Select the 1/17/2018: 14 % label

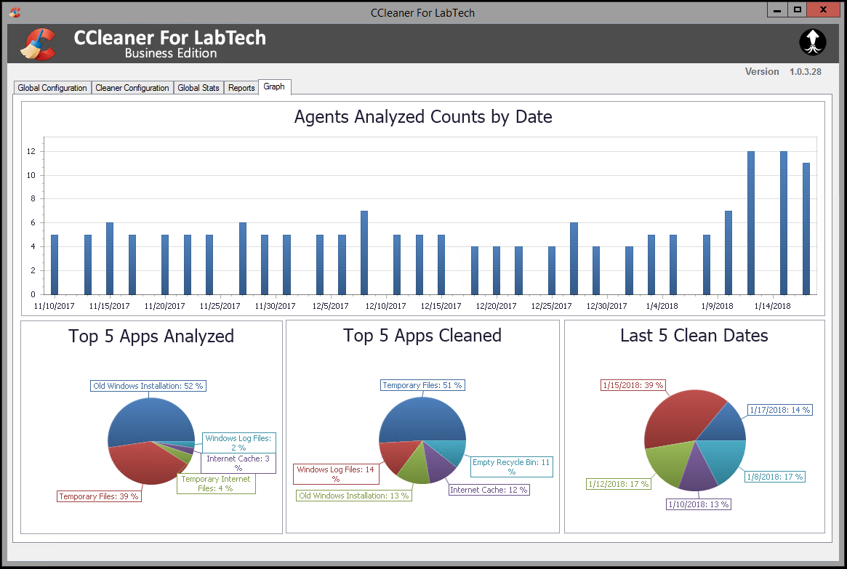coord(780,410)
